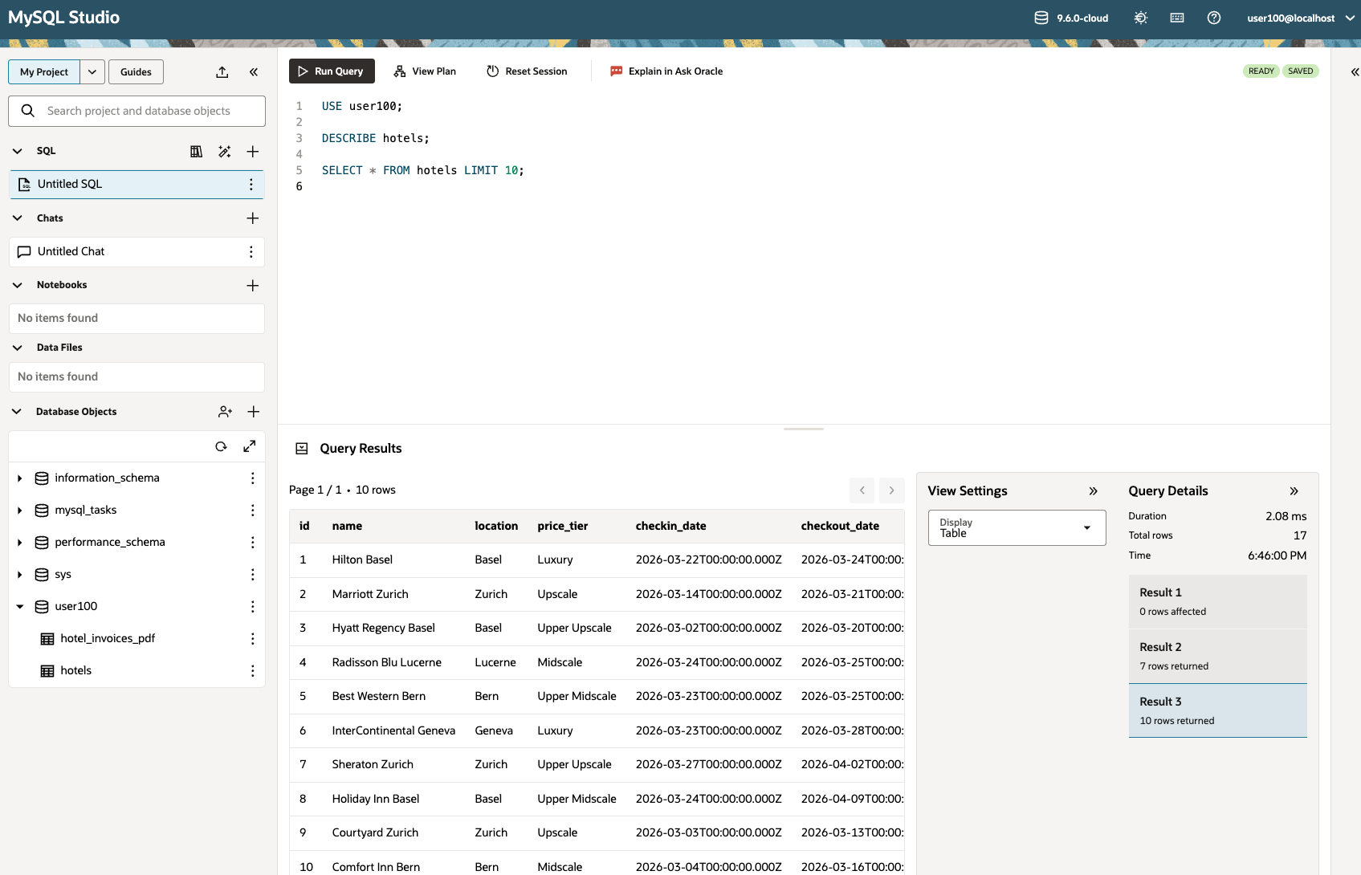Open the Guides button

136,72
